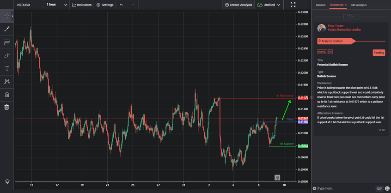Open the layers panel icon
Screen dimensions: 391x193
(x=7, y=181)
